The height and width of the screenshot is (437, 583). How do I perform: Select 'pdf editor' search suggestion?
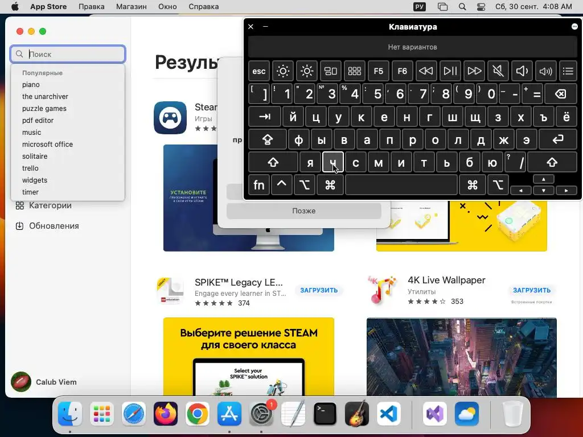(38, 121)
